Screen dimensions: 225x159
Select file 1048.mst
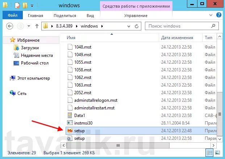[x=83, y=47]
